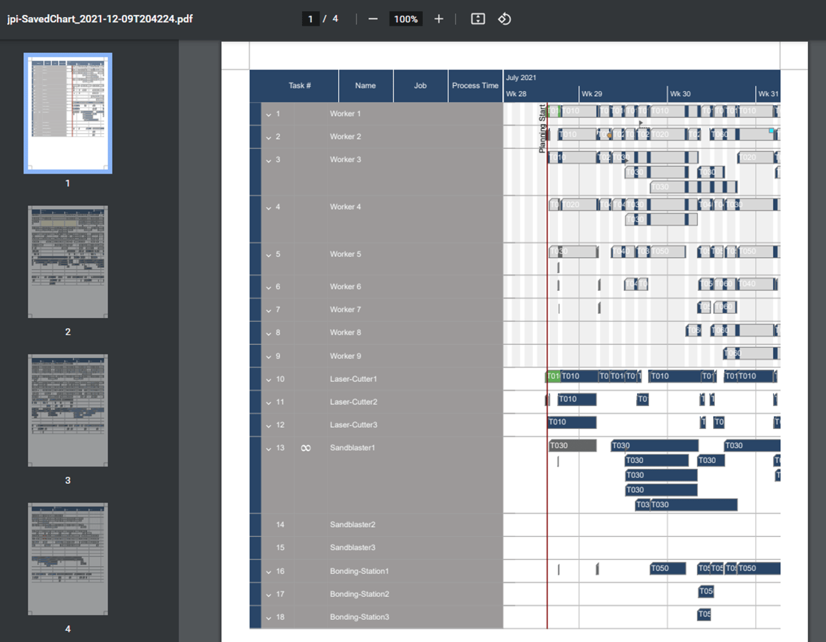Click the infinity icon beside Sandblaster1
The width and height of the screenshot is (826, 642).
(x=305, y=447)
